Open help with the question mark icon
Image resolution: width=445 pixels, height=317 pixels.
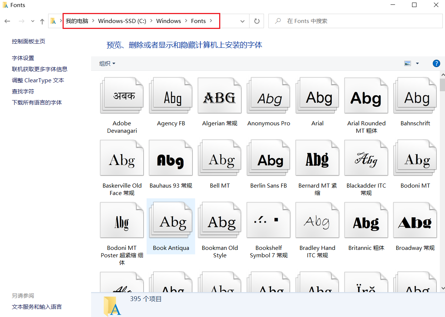[x=436, y=63]
